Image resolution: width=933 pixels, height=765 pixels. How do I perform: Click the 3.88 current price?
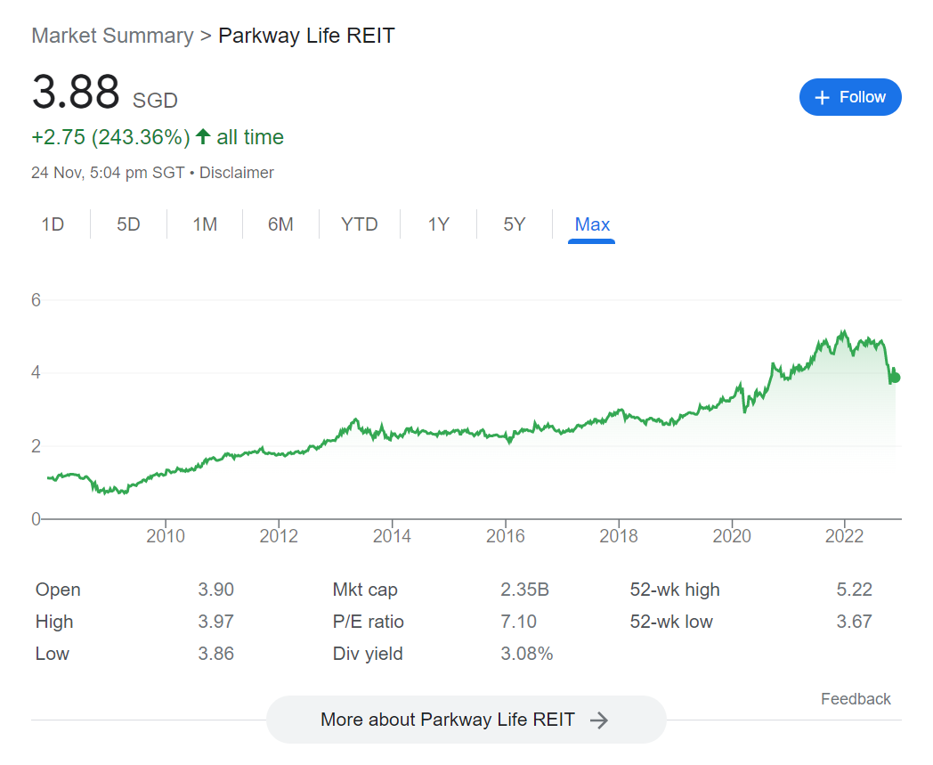point(76,92)
